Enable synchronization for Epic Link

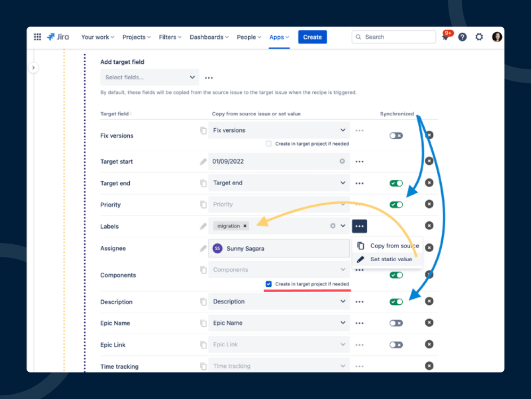pos(396,345)
